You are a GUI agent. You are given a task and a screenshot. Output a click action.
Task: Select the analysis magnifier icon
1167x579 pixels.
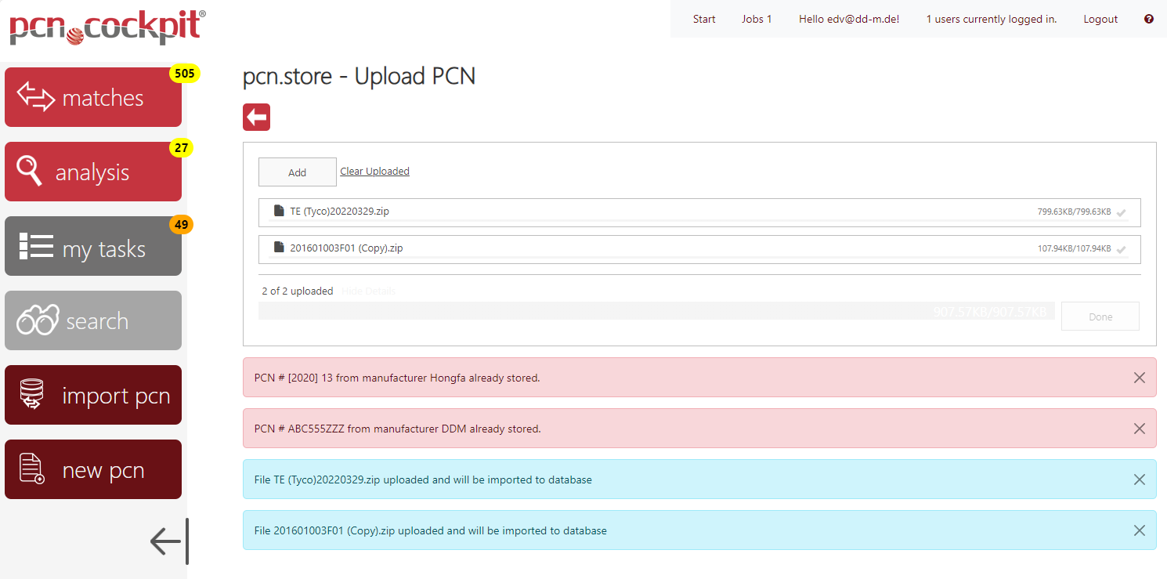pyautogui.click(x=29, y=171)
